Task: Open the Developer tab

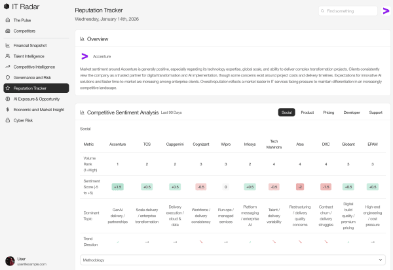Action: pos(352,112)
